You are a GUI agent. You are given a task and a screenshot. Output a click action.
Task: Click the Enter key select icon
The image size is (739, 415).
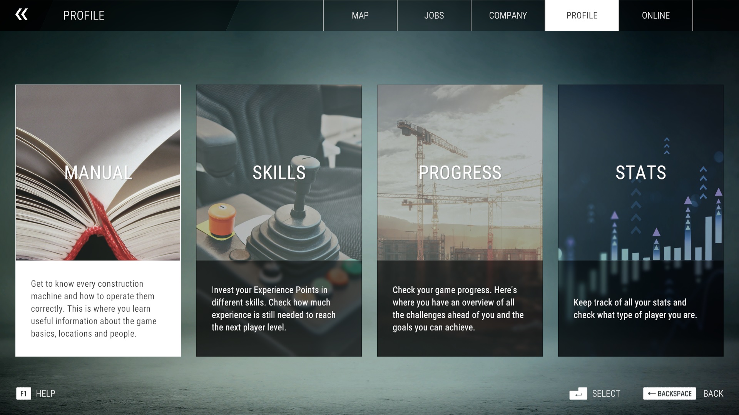578,393
